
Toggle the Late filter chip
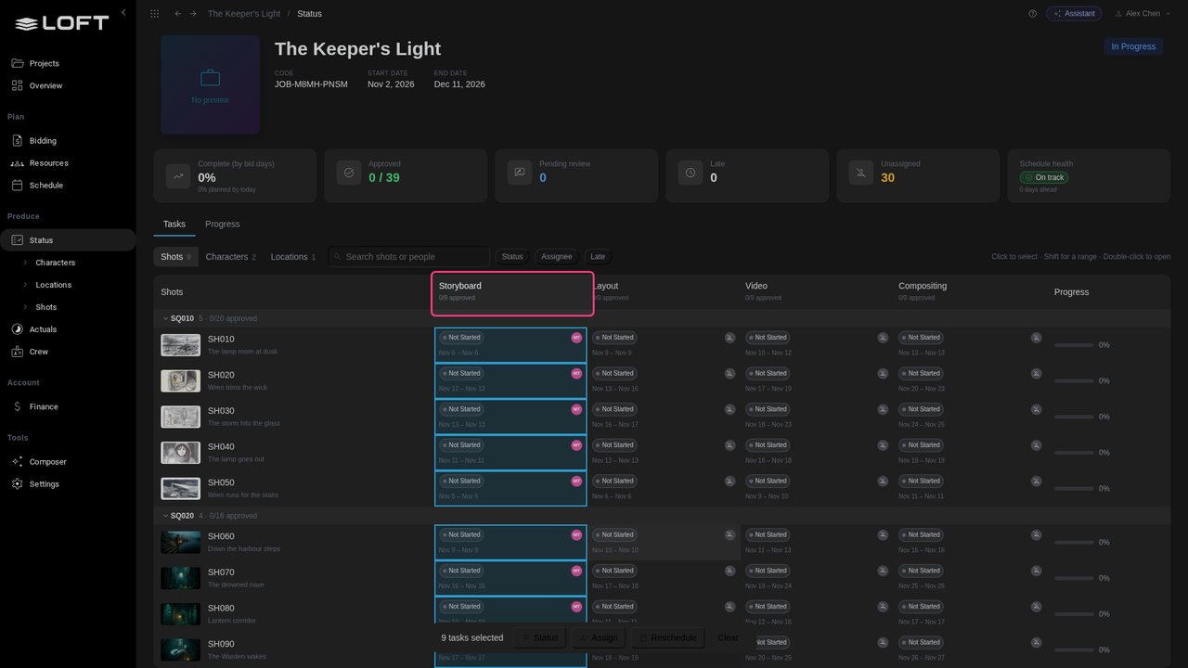(x=598, y=257)
